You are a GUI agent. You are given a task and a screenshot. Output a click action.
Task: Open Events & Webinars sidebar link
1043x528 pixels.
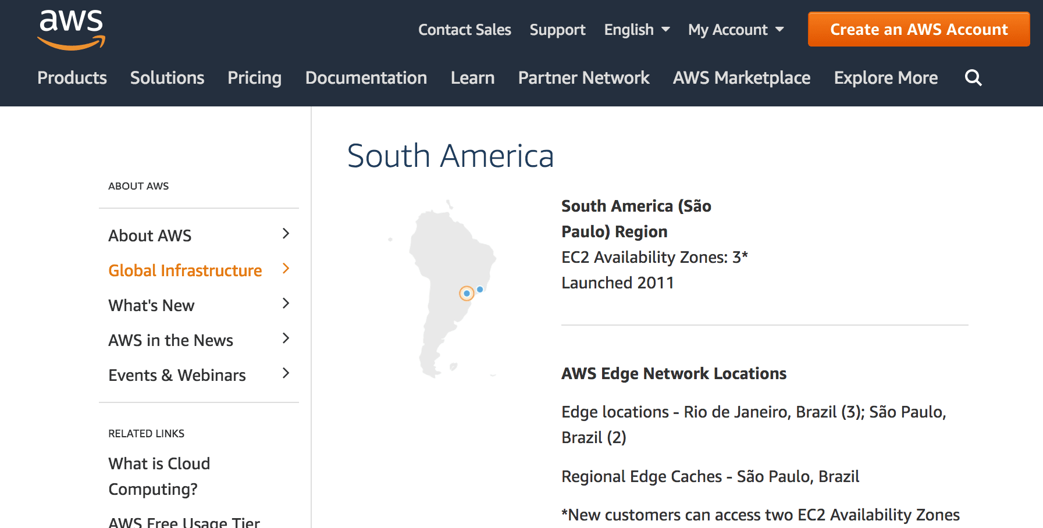coord(177,375)
